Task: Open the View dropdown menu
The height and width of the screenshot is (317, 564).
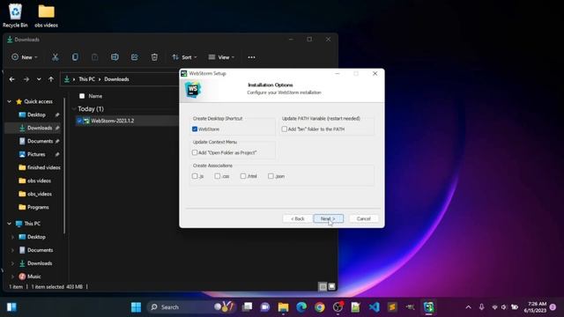Action: click(221, 57)
